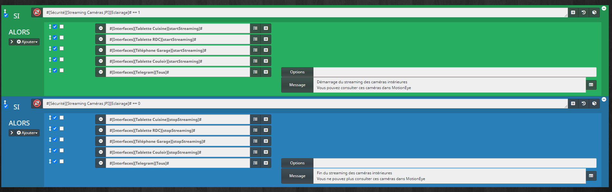Remove the Tablette RDC startStreaming action
This screenshot has height=192, width=612.
point(101,39)
